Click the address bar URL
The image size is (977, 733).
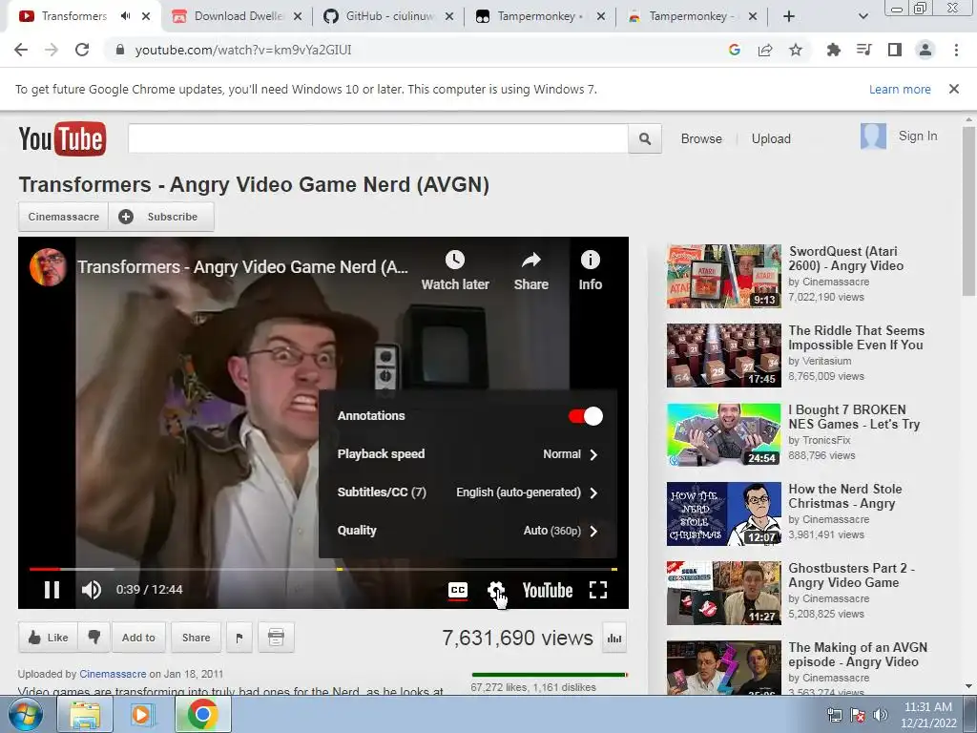[x=243, y=50]
